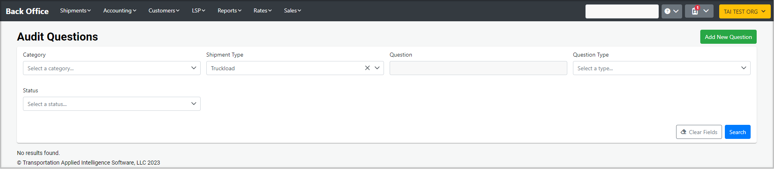Expand the Category dropdown

pyautogui.click(x=112, y=68)
